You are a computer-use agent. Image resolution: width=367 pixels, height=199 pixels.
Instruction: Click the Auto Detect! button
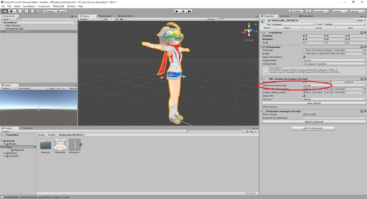pyautogui.click(x=314, y=103)
